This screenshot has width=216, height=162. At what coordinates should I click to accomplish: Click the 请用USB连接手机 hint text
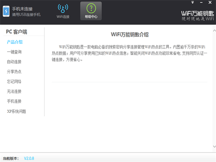[26, 14]
